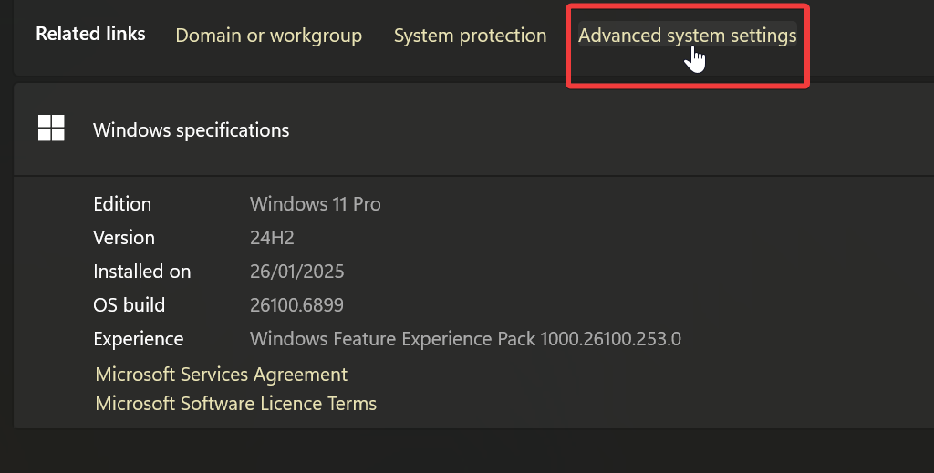Click the OS build field label

[x=129, y=305]
